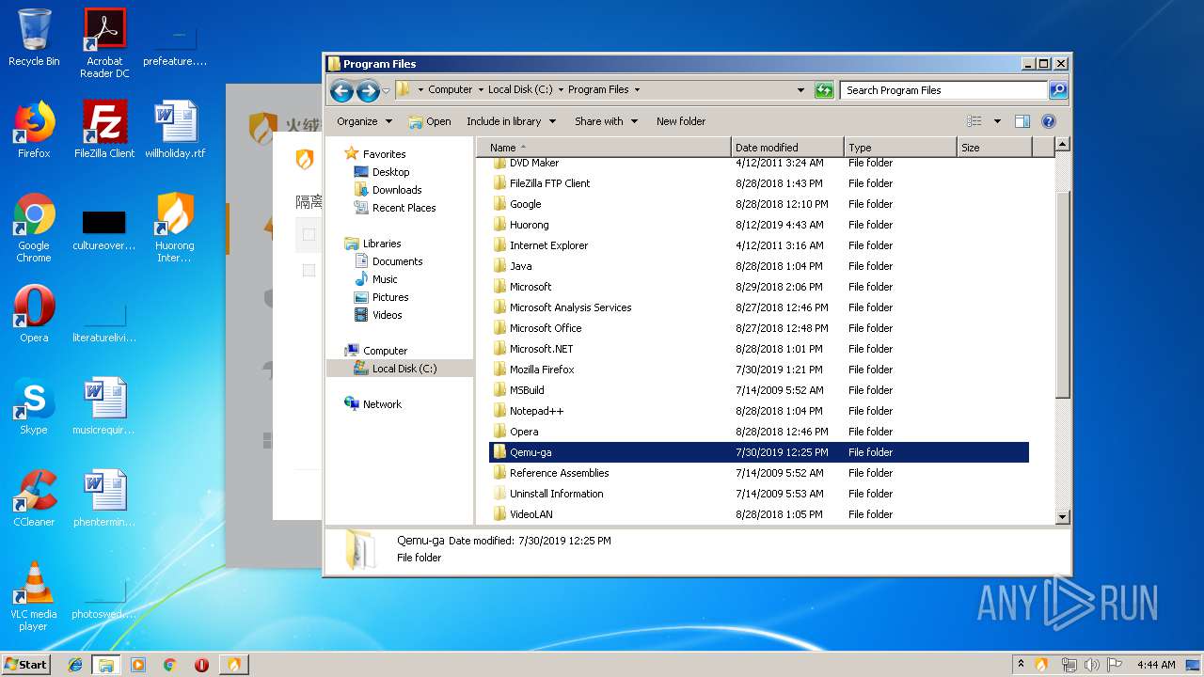
Task: Open the Help question mark icon
Action: tap(1049, 121)
